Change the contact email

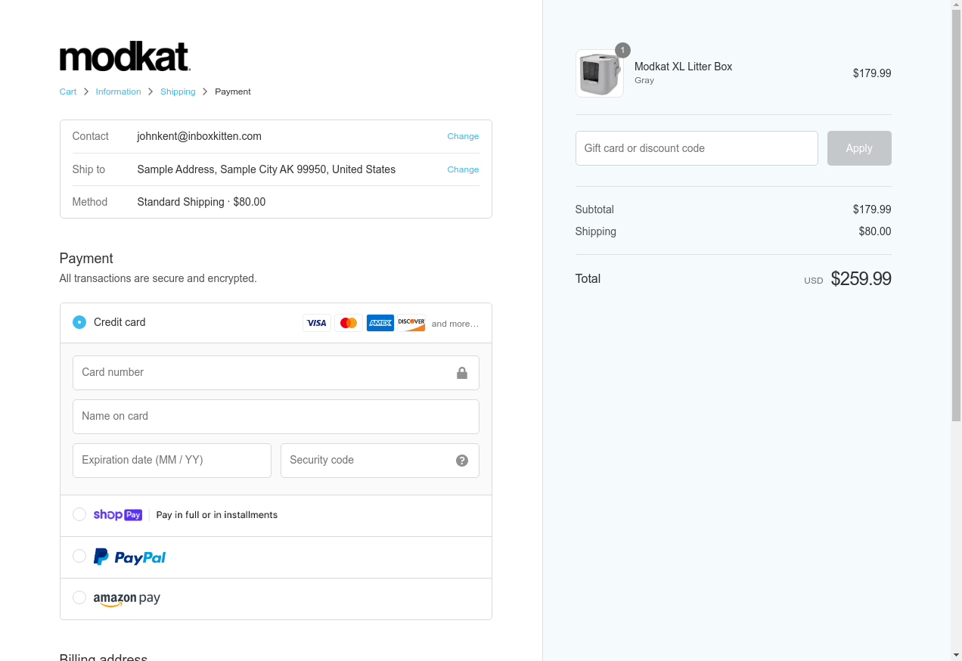click(x=463, y=136)
